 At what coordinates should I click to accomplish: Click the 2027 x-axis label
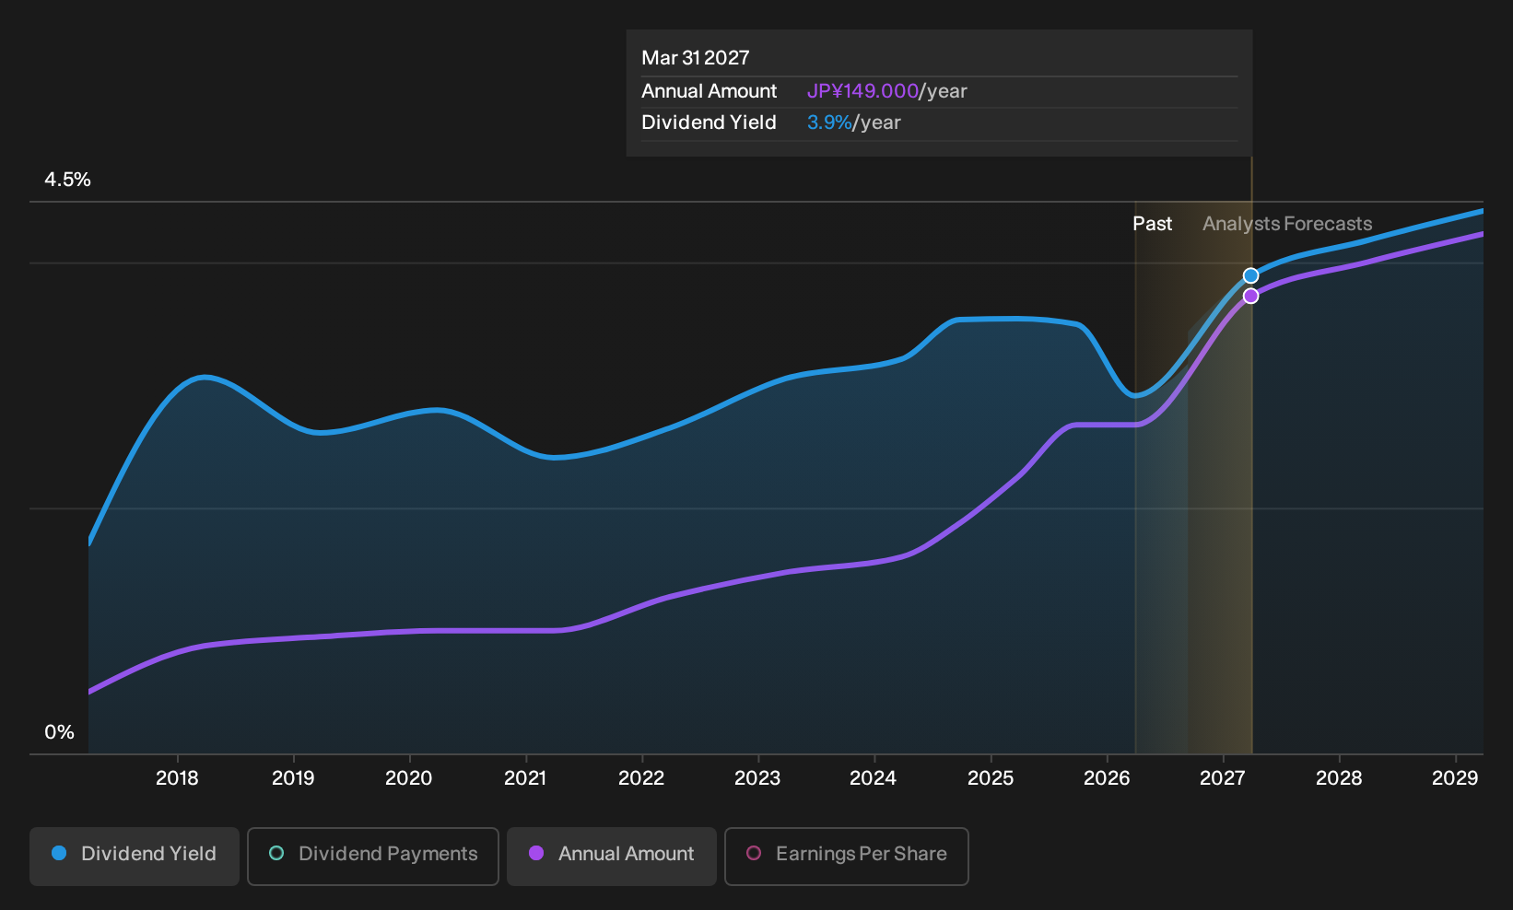(x=1222, y=778)
